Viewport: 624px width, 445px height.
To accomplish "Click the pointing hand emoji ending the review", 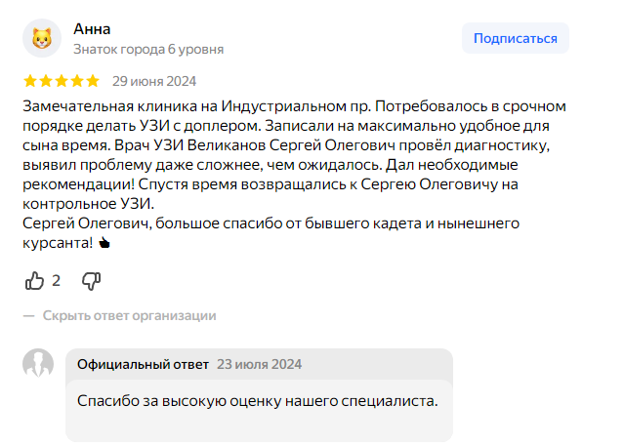I will tap(105, 244).
